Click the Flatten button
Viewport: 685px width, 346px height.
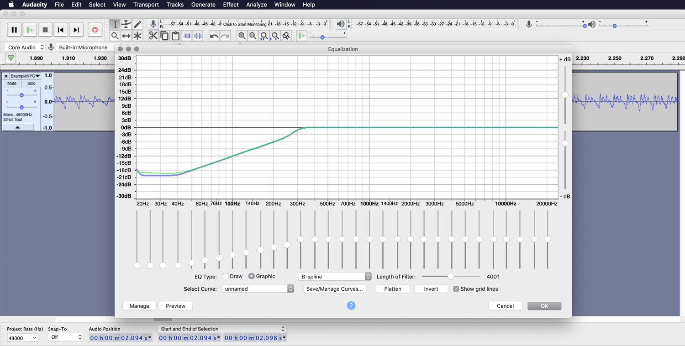tap(393, 289)
